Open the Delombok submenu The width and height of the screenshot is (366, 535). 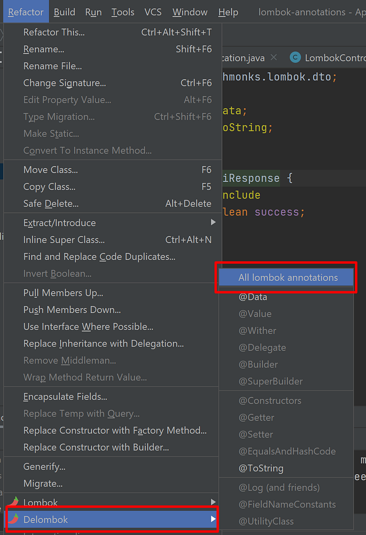coord(112,519)
